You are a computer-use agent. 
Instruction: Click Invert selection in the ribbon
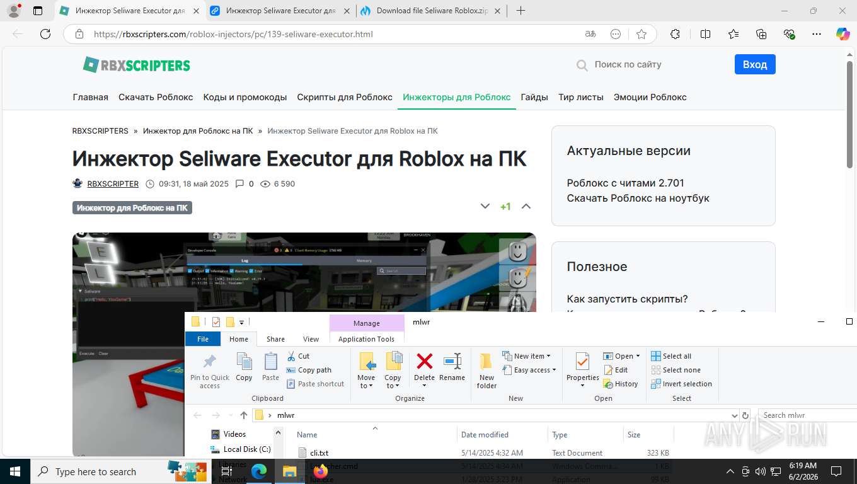pos(681,384)
